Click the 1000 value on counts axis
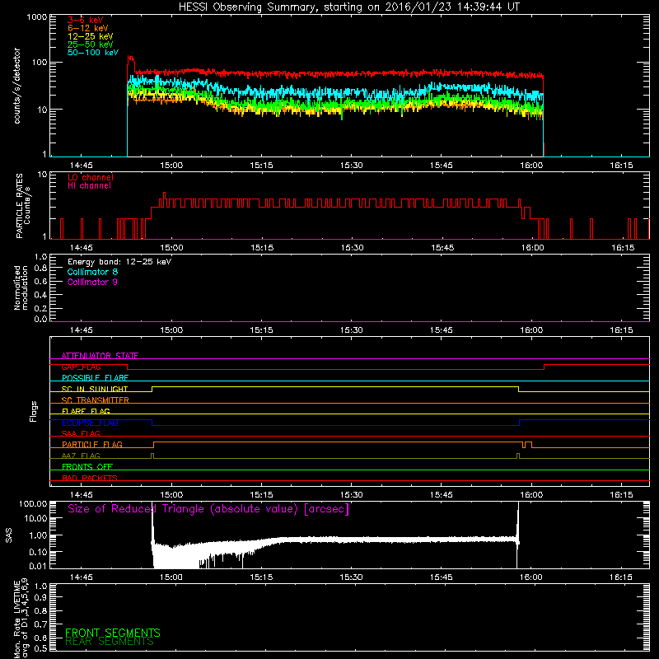659x659 pixels. click(x=37, y=17)
